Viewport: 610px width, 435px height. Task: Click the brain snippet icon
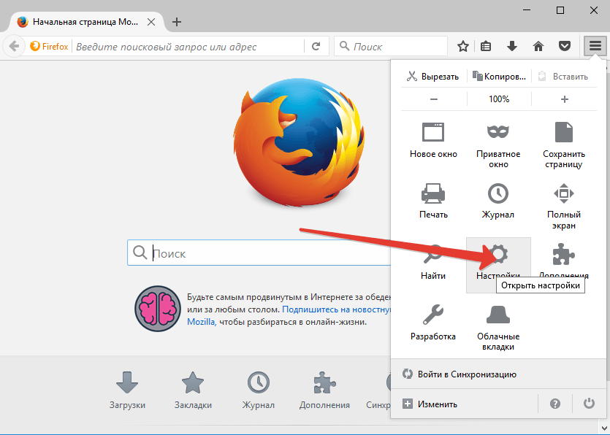(158, 309)
